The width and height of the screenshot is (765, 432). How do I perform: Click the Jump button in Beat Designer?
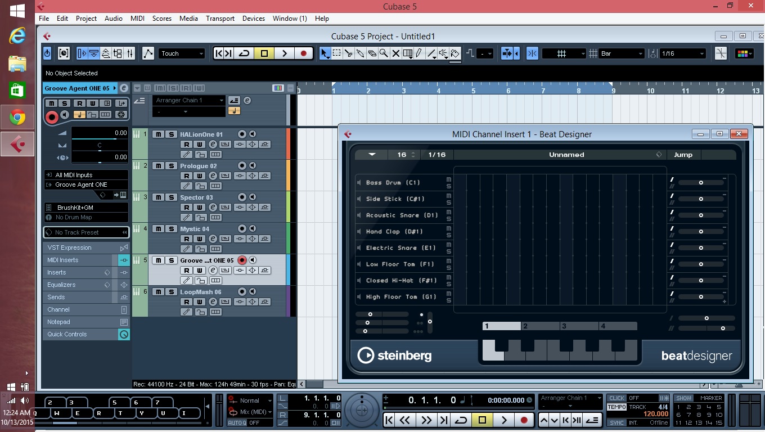pos(683,155)
